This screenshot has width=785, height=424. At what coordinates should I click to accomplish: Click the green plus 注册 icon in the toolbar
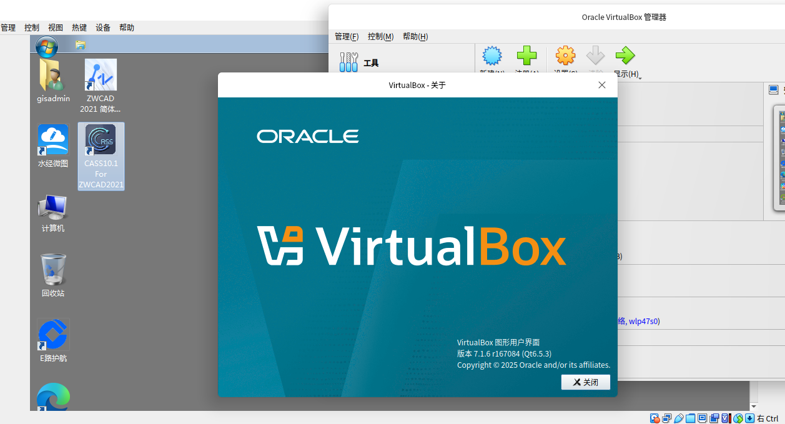tap(526, 56)
